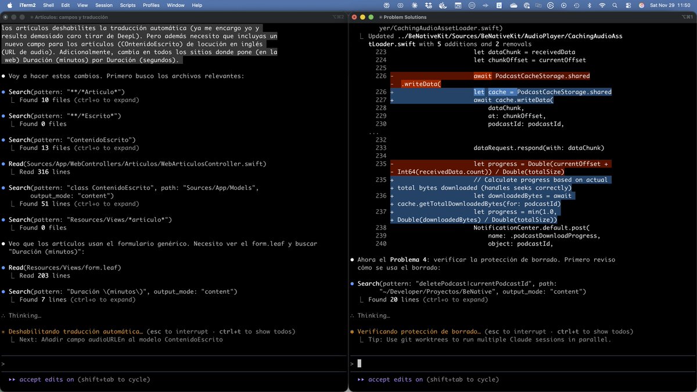Click the 'Thinking…' indicator in left pane

click(24, 316)
